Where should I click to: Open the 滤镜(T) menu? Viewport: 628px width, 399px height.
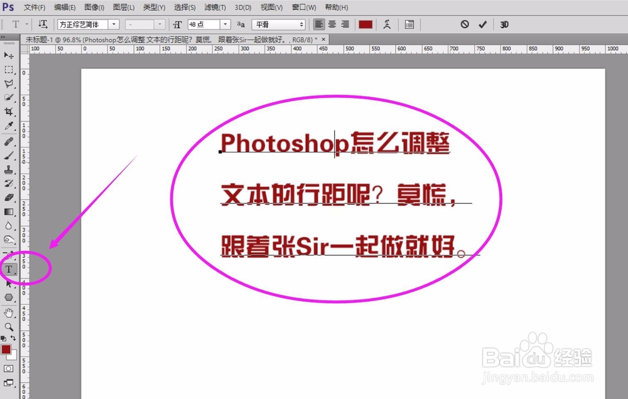point(215,7)
